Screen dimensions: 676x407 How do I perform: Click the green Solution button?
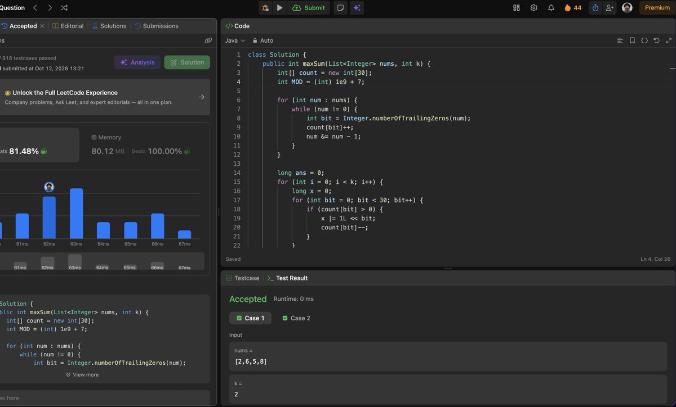tap(187, 62)
